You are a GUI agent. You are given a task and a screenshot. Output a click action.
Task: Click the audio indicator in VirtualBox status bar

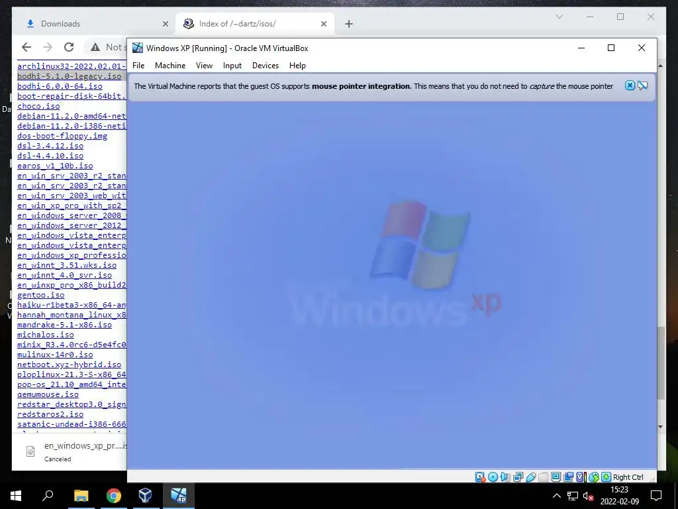[505, 477]
